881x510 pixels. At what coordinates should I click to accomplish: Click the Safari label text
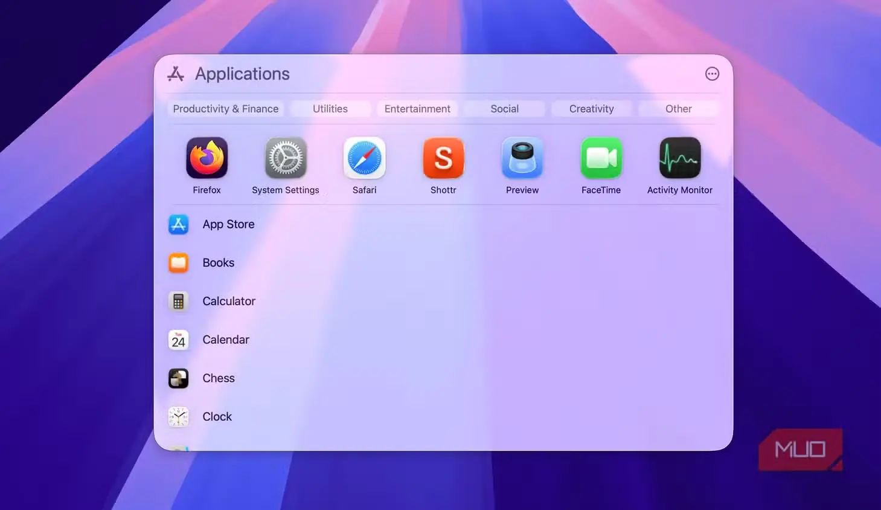365,190
